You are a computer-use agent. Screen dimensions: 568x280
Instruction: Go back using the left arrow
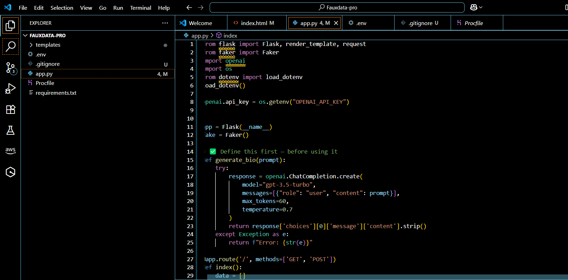[x=189, y=7]
